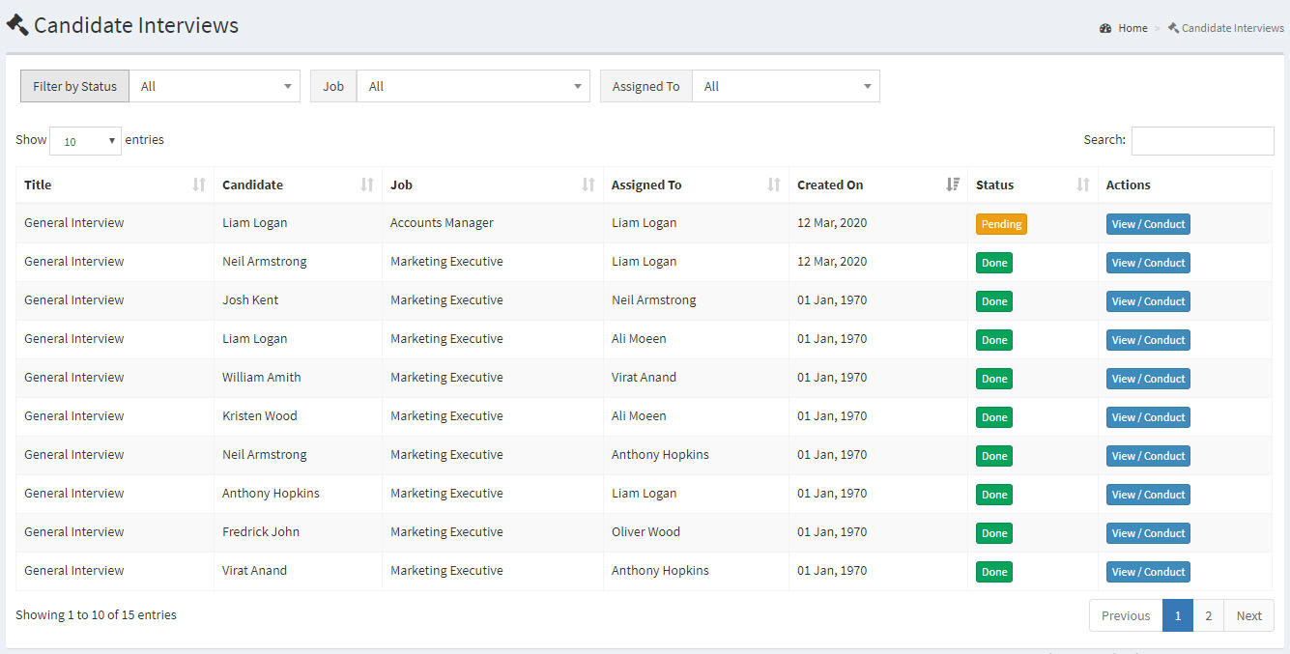Sort table by Candidate column arrows

[x=367, y=185]
